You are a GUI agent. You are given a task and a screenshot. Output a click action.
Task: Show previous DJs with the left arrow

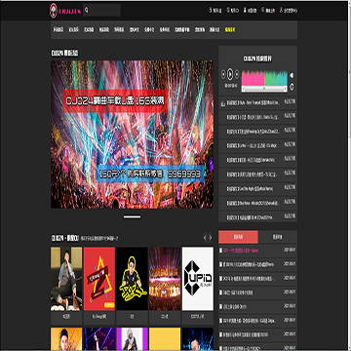205,238
